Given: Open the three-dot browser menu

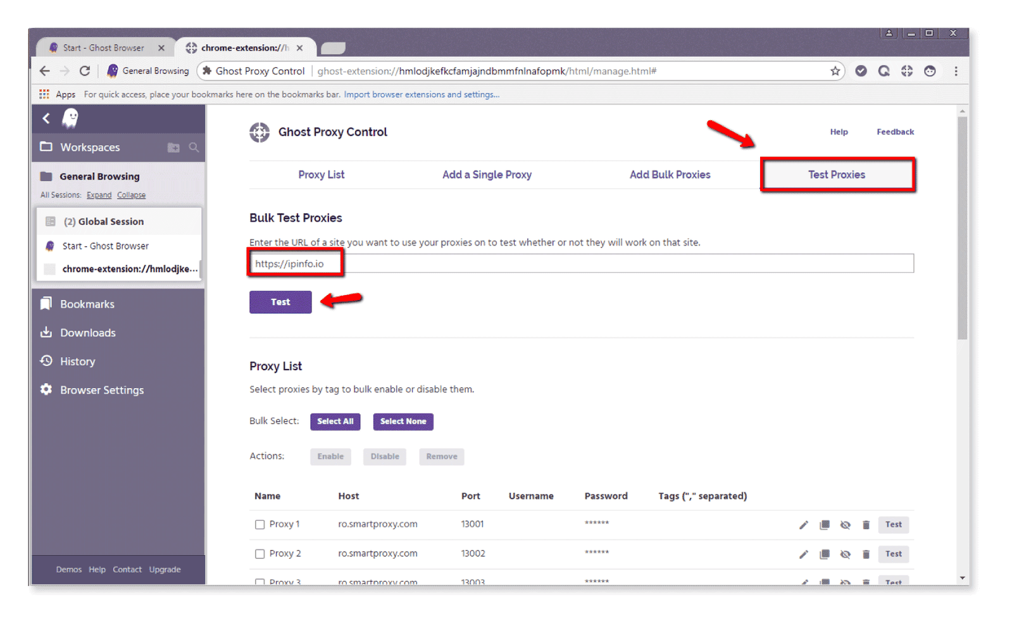Looking at the screenshot, I should (956, 71).
